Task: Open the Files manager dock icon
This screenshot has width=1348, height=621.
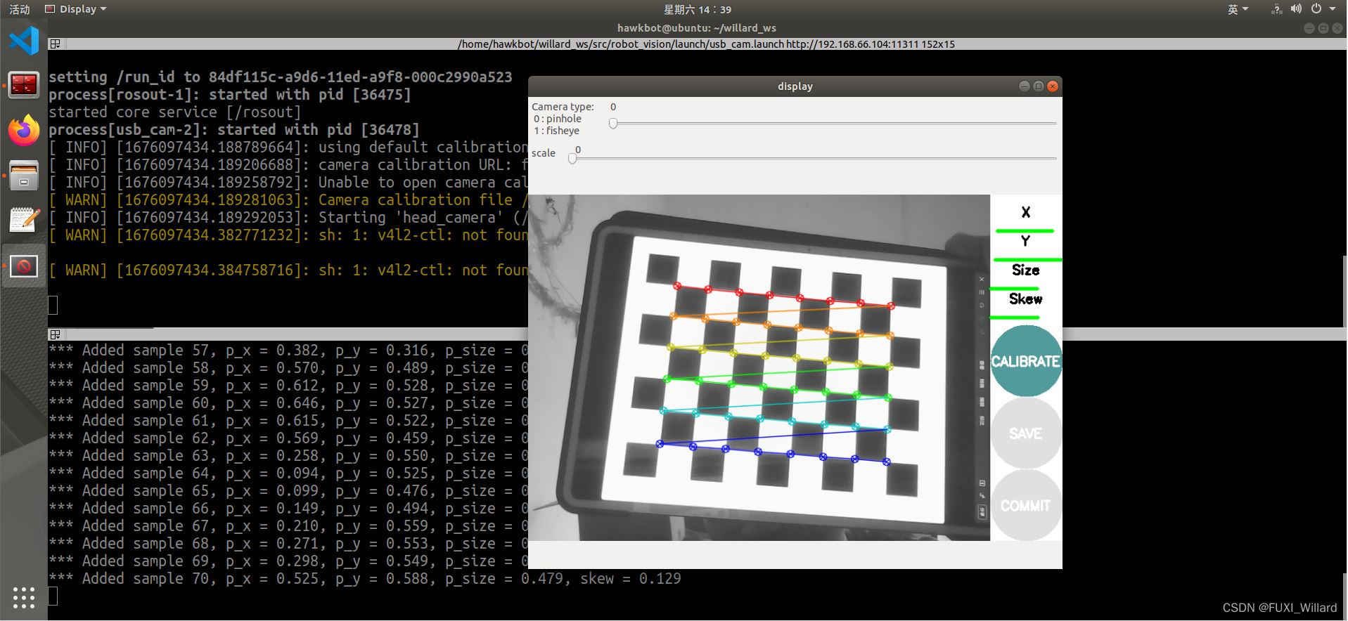Action: click(24, 176)
